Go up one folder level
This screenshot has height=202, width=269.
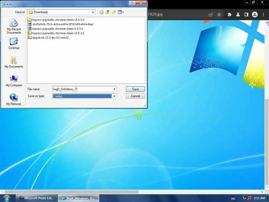pyautogui.click(x=107, y=12)
